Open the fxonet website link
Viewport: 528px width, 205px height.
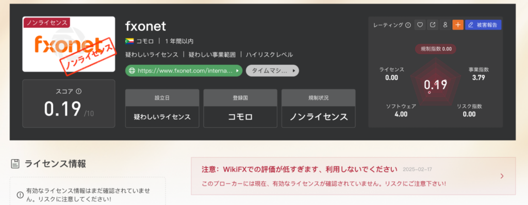pos(184,71)
